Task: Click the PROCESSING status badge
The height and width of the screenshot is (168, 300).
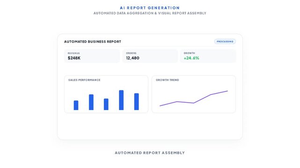Action: coord(225,42)
